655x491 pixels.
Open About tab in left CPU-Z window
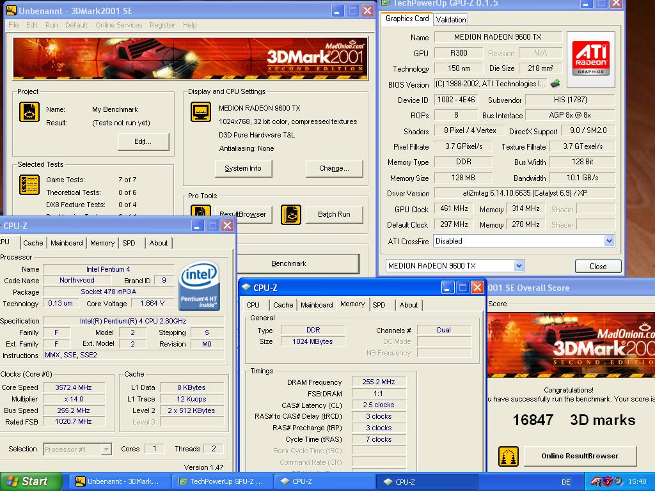click(159, 243)
